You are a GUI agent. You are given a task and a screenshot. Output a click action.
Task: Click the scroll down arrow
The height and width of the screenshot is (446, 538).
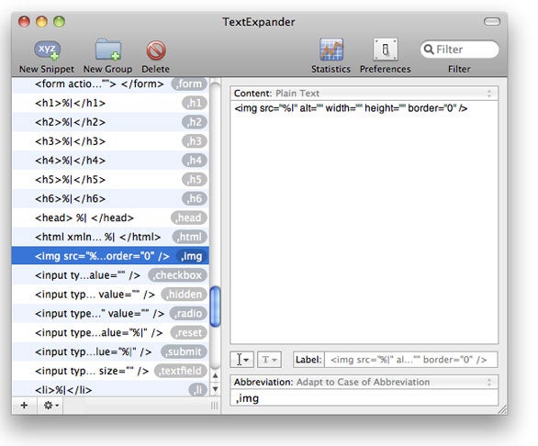(215, 389)
